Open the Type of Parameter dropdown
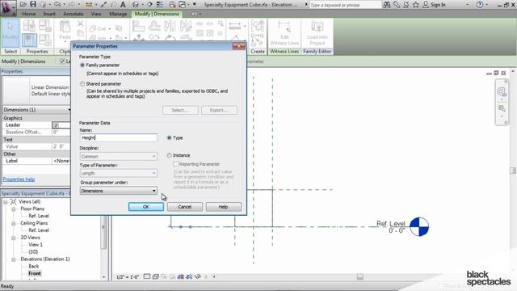Image resolution: width=517 pixels, height=291 pixels. (119, 173)
